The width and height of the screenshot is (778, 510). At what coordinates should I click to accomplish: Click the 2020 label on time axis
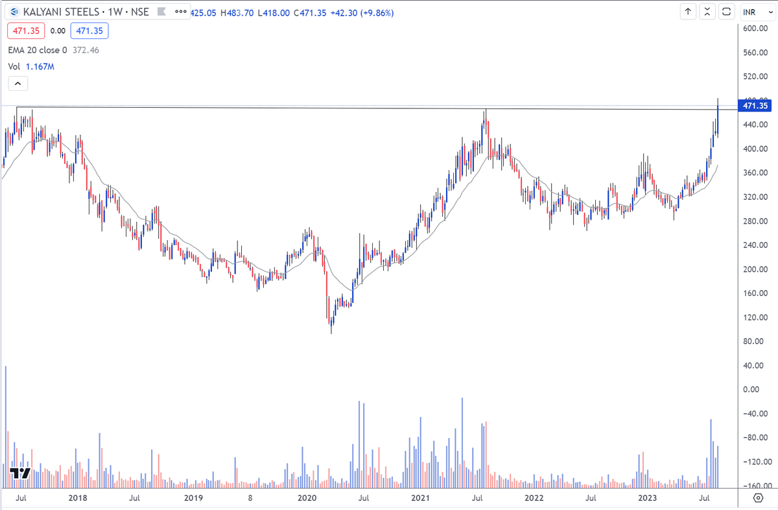(306, 498)
